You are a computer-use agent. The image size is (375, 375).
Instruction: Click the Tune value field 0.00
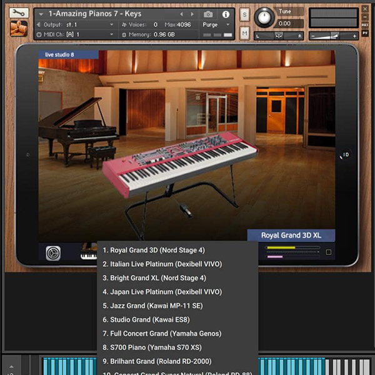[290, 24]
